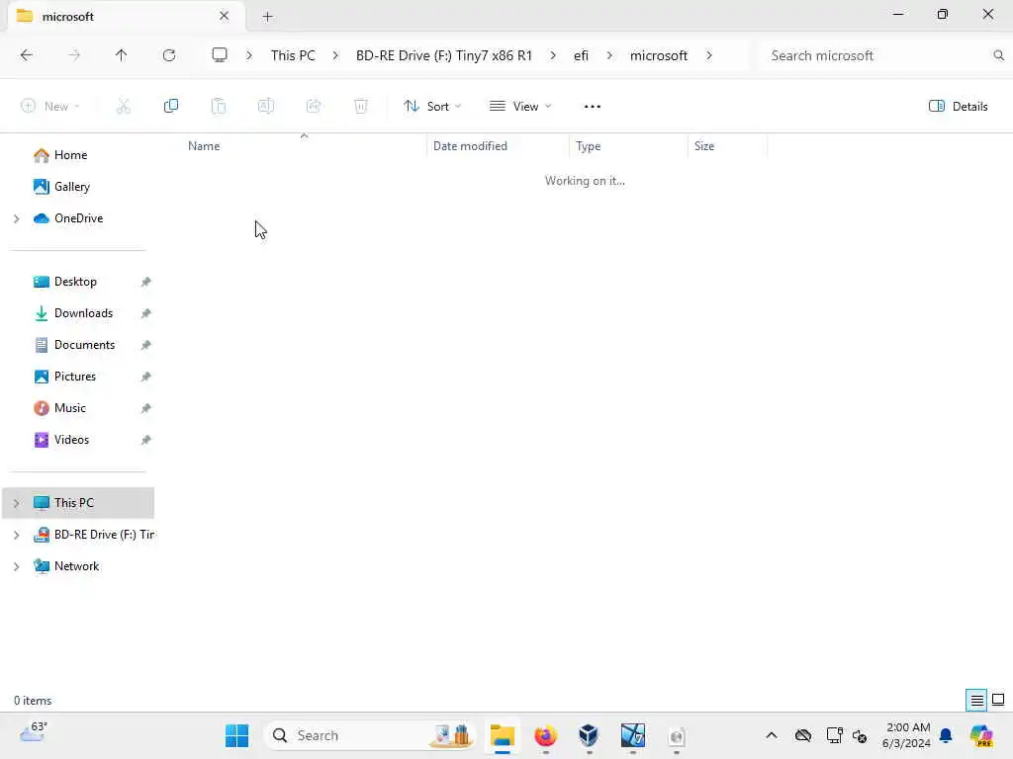Go up one folder level
1013x759 pixels.
pos(121,55)
